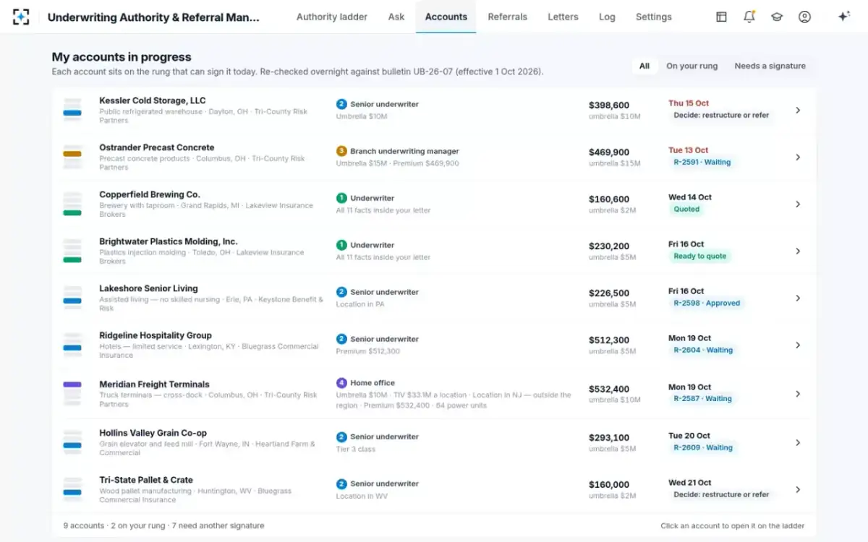Open the notifications bell
This screenshot has width=868, height=542.
coord(749,17)
